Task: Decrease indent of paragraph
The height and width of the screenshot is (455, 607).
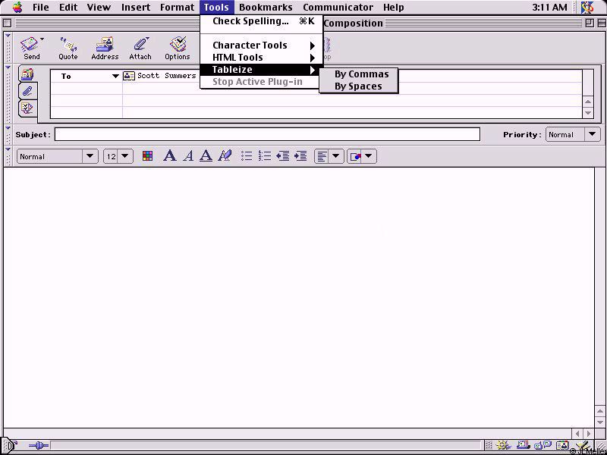Action: [282, 156]
